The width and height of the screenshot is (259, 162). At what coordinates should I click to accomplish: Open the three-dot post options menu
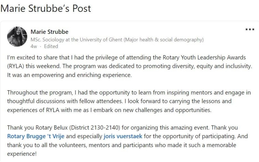tap(250, 30)
